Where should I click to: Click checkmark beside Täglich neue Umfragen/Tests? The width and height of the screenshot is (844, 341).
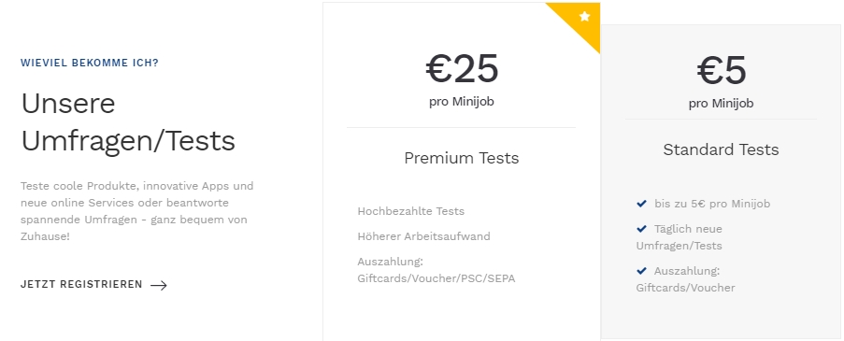(x=641, y=229)
